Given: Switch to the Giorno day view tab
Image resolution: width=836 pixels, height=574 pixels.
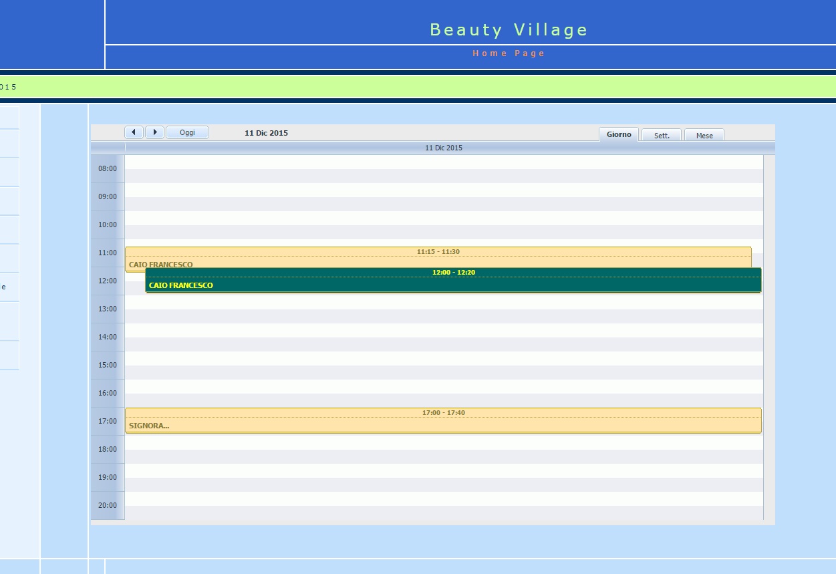Looking at the screenshot, I should (x=619, y=134).
